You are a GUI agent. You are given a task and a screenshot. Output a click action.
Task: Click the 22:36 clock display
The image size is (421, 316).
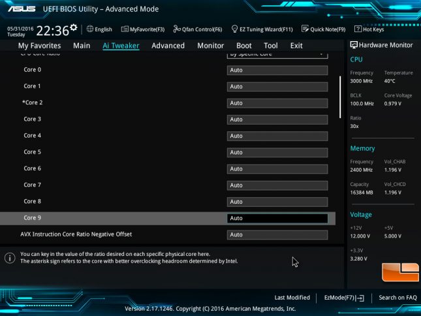53,31
